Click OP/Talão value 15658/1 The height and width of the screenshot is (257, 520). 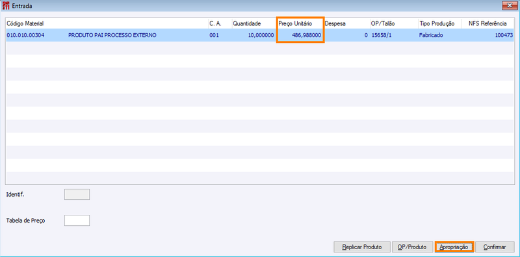click(x=382, y=35)
